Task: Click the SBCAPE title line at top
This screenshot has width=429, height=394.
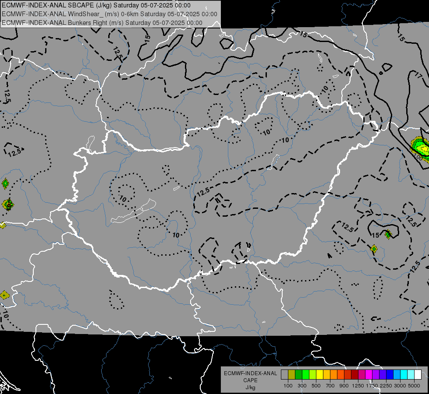Action: click(x=96, y=5)
